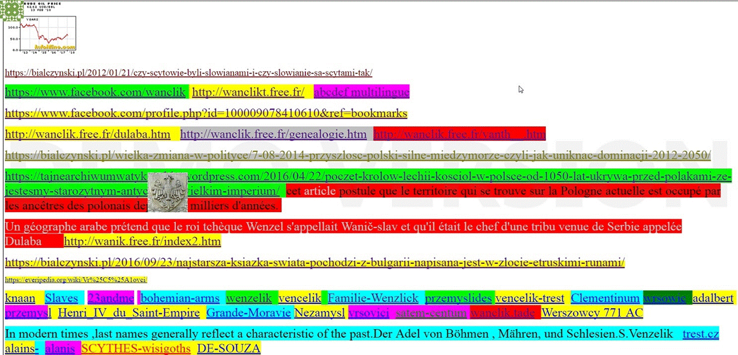Viewport: 738px width, 355px height.
Task: Follow the SCYTHES-wisigoths link
Action: tap(136, 348)
